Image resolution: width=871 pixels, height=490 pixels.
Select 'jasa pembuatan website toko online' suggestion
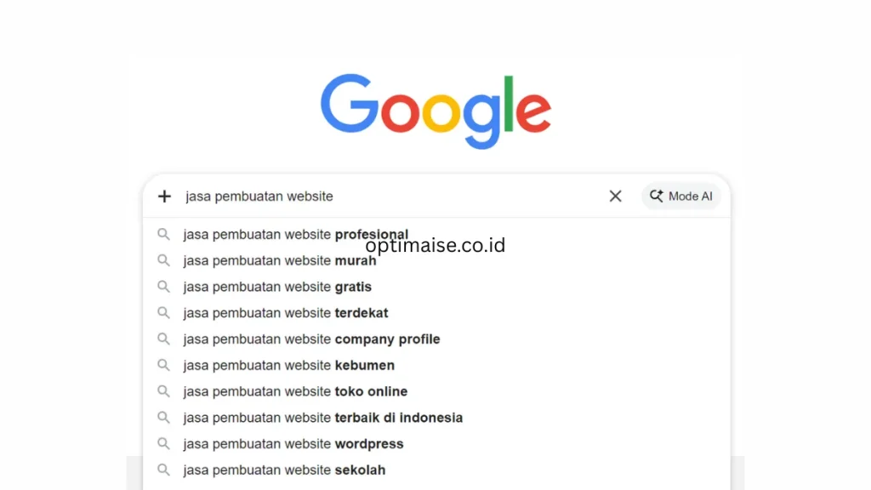[295, 391]
